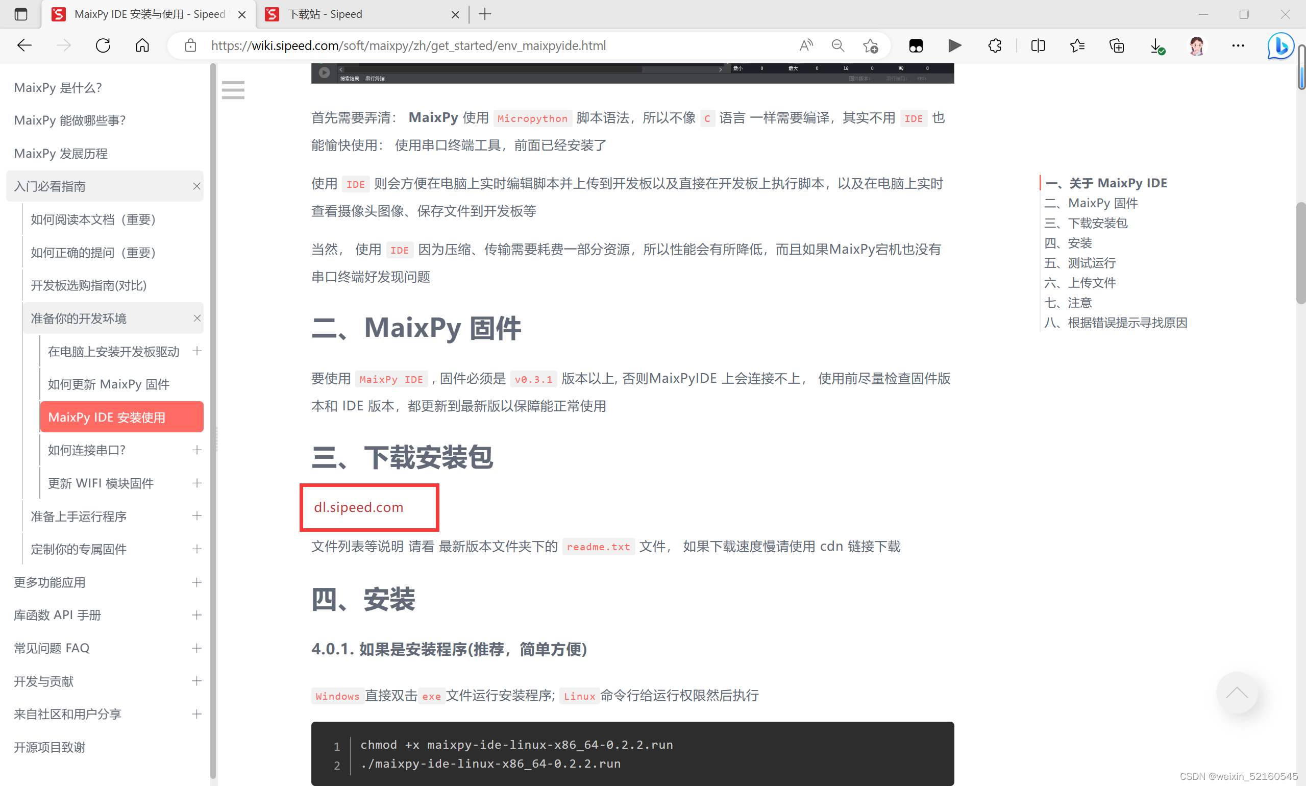The height and width of the screenshot is (786, 1306).
Task: Click inside the address bar
Action: pyautogui.click(x=477, y=45)
